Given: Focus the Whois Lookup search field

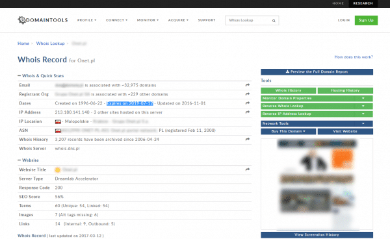Looking at the screenshot, I should point(249,20).
